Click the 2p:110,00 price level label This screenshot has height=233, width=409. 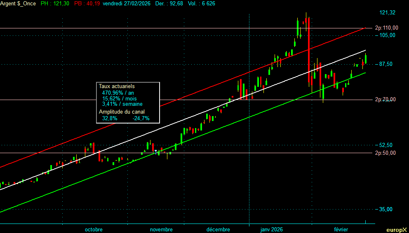click(386, 28)
